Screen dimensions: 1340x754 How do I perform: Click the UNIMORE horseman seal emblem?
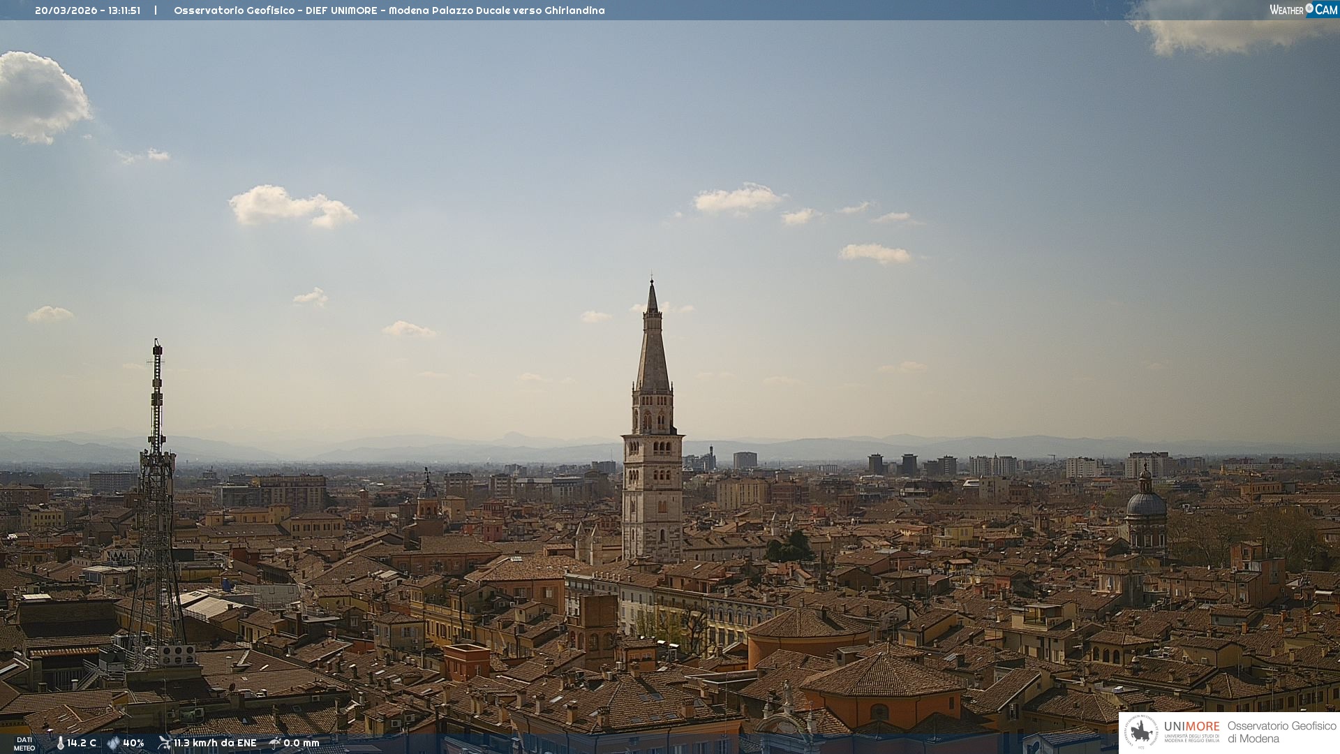click(x=1141, y=732)
